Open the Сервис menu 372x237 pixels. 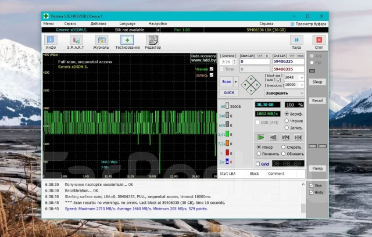70,24
